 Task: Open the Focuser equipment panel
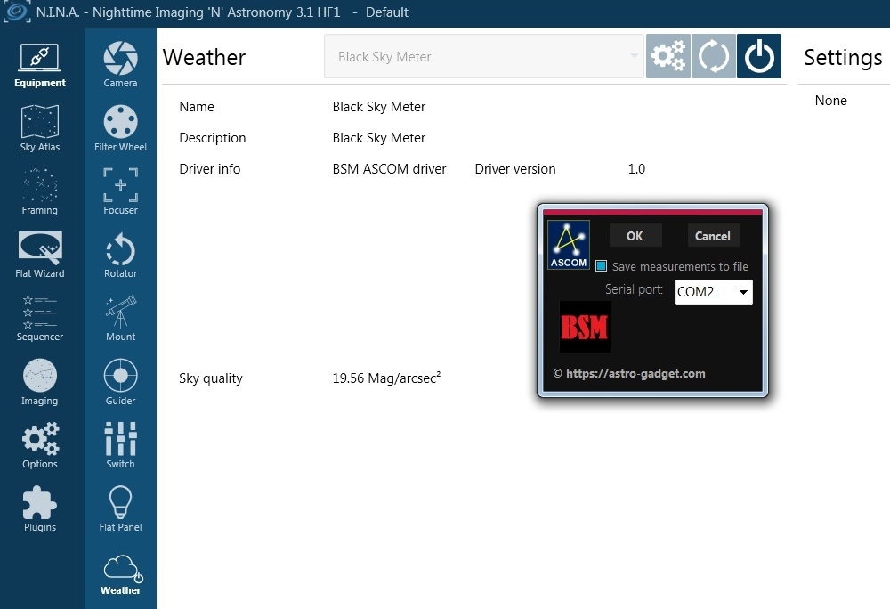[120, 191]
